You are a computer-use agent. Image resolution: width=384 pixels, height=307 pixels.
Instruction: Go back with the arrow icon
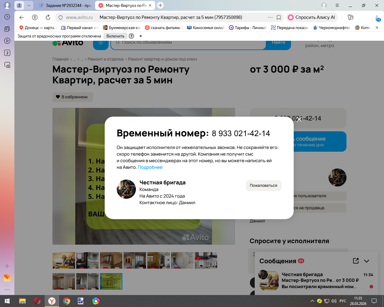click(x=21, y=17)
